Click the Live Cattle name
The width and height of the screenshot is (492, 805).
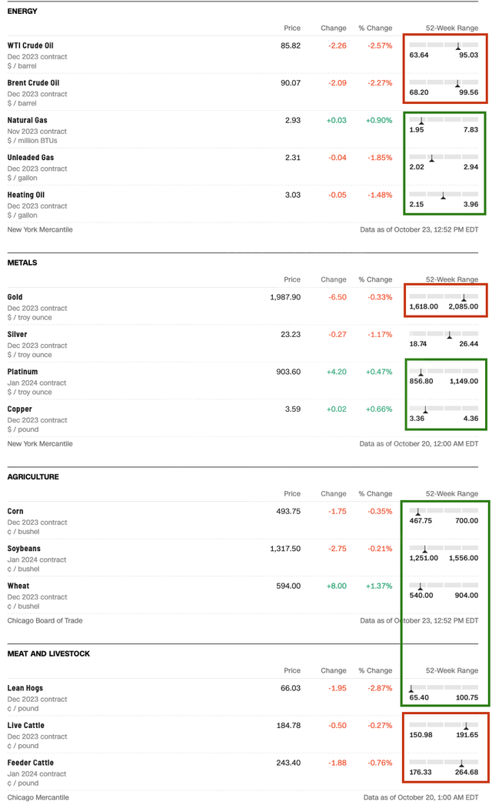click(x=26, y=726)
